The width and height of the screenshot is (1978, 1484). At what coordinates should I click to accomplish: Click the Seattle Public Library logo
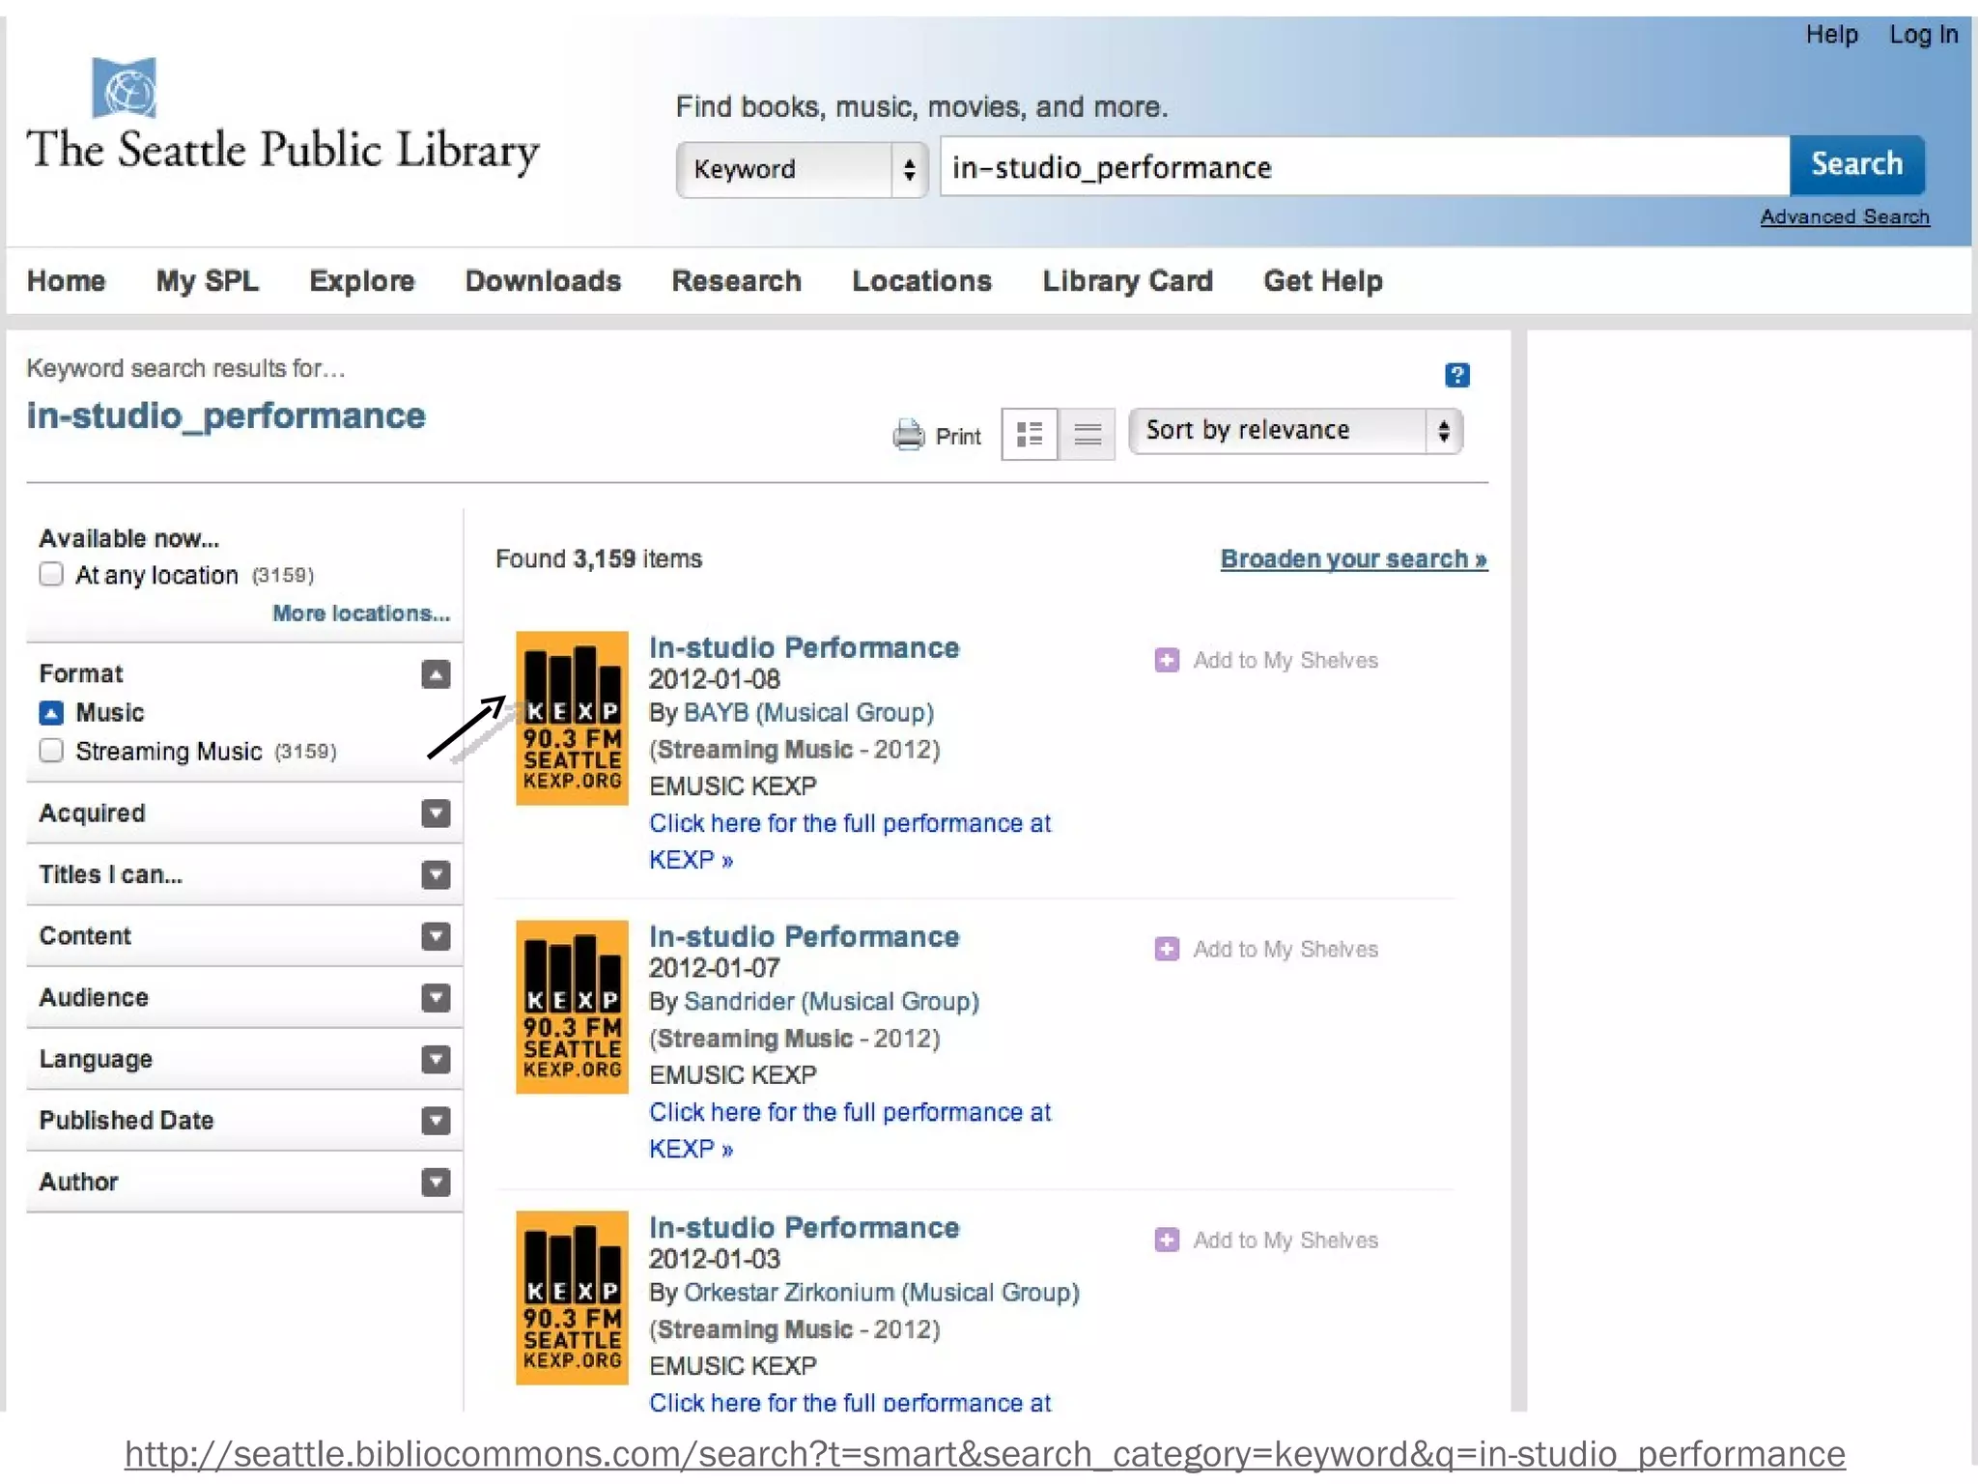tap(282, 118)
